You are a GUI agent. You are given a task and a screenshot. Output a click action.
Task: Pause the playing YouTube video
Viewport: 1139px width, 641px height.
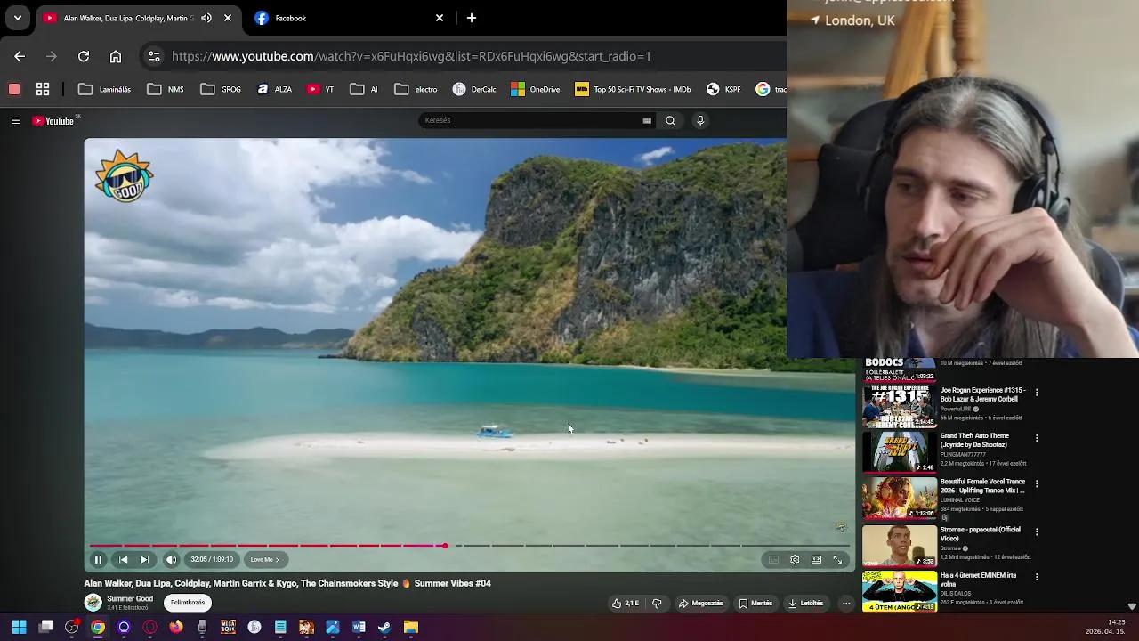[x=98, y=560]
